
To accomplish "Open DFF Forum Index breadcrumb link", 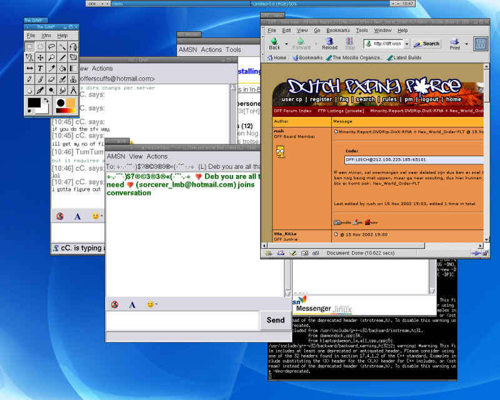I will (x=292, y=111).
